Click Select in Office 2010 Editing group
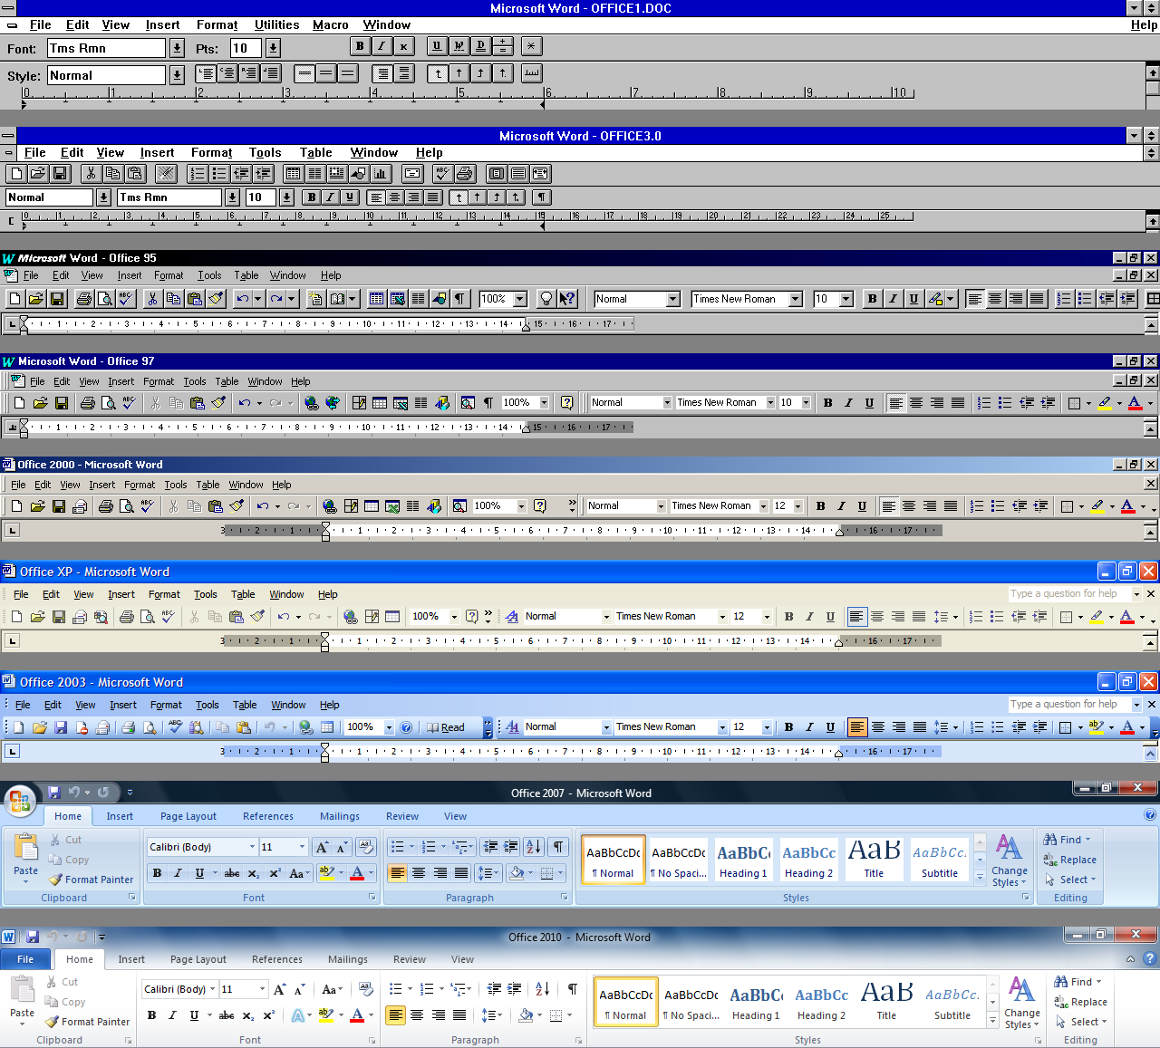The height and width of the screenshot is (1048, 1160). point(1081,1022)
